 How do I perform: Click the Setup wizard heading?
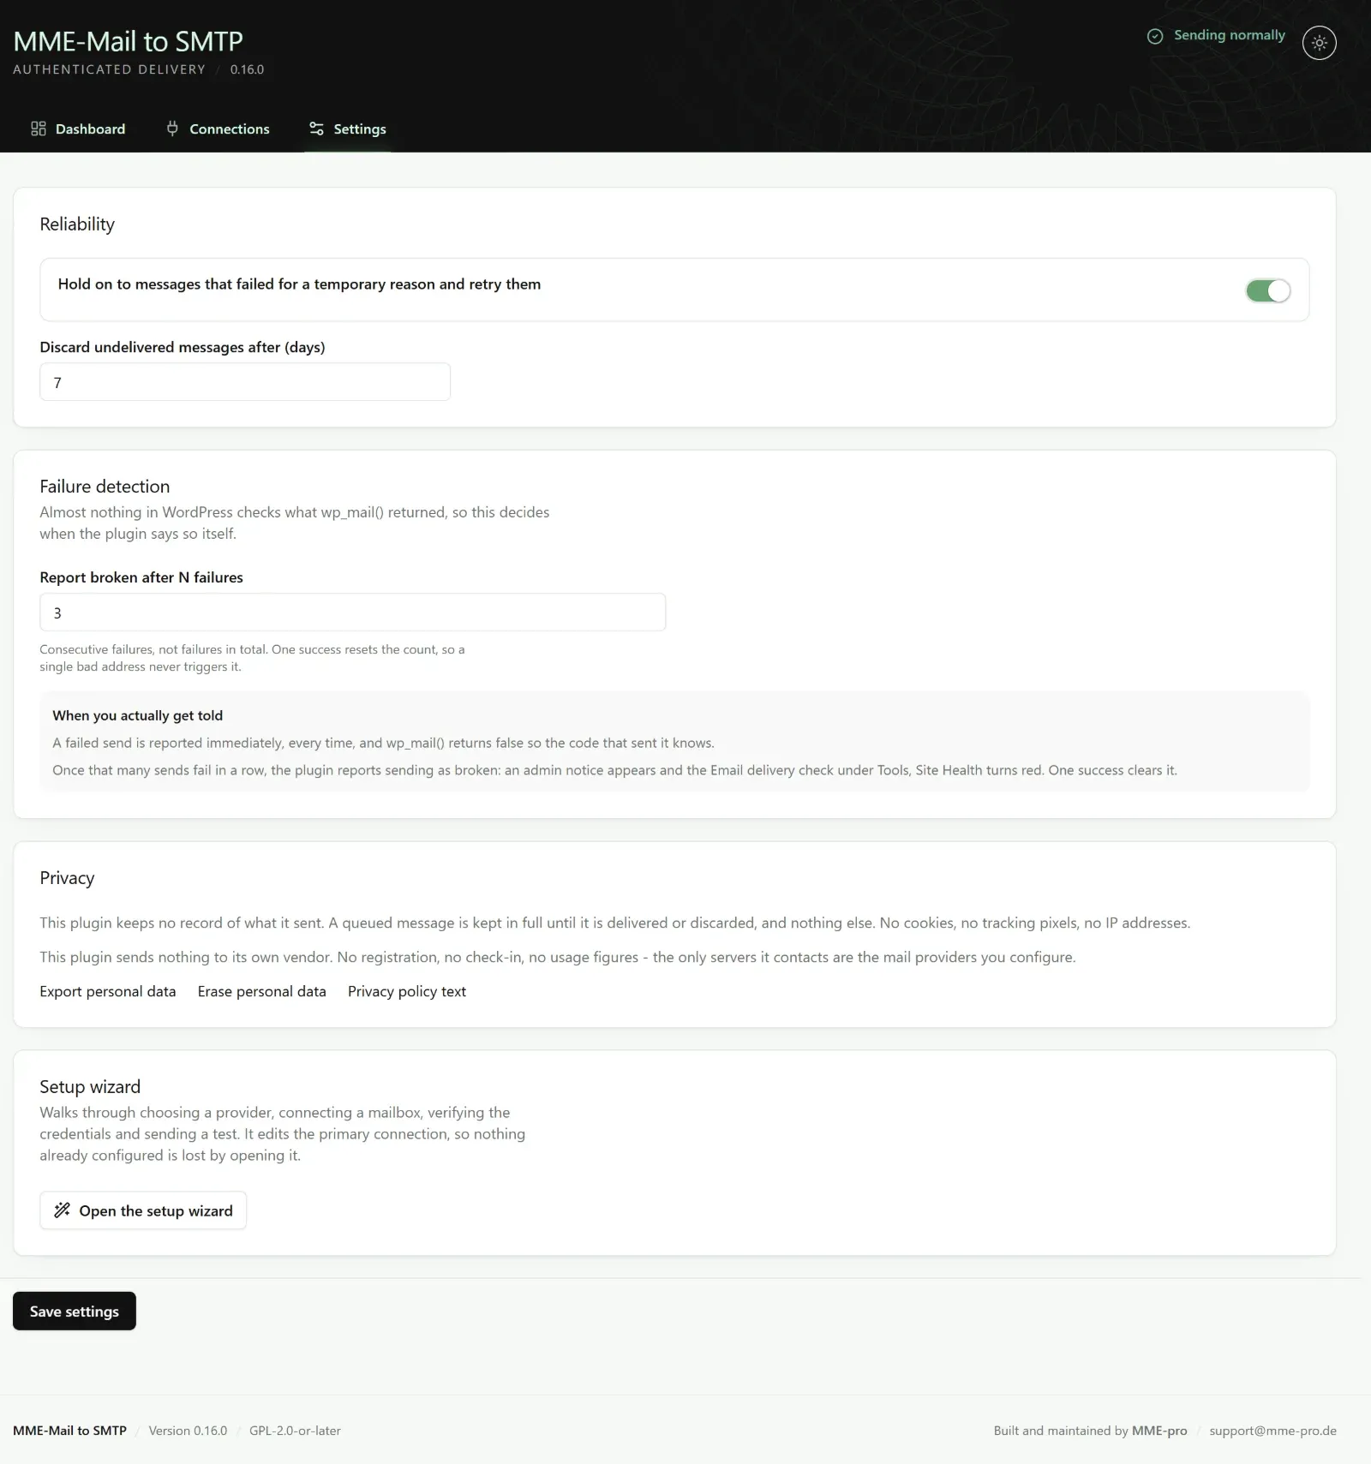[x=90, y=1087]
